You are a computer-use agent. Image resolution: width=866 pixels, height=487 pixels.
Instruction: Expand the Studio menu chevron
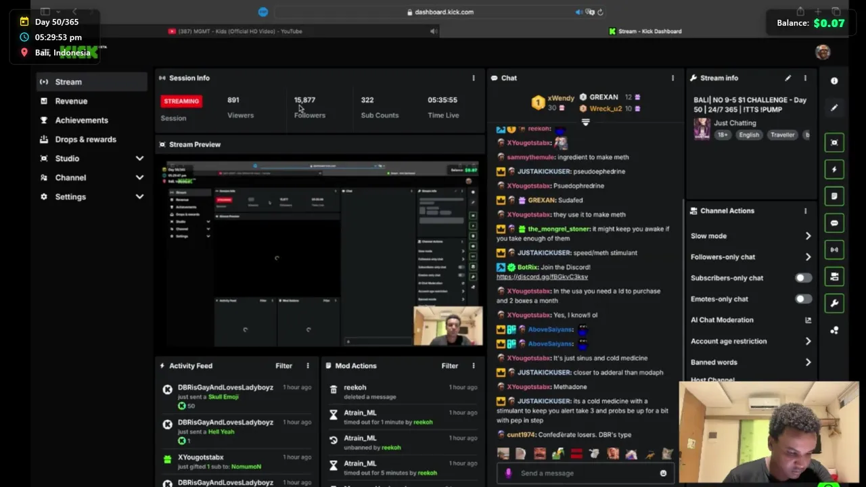[139, 158]
